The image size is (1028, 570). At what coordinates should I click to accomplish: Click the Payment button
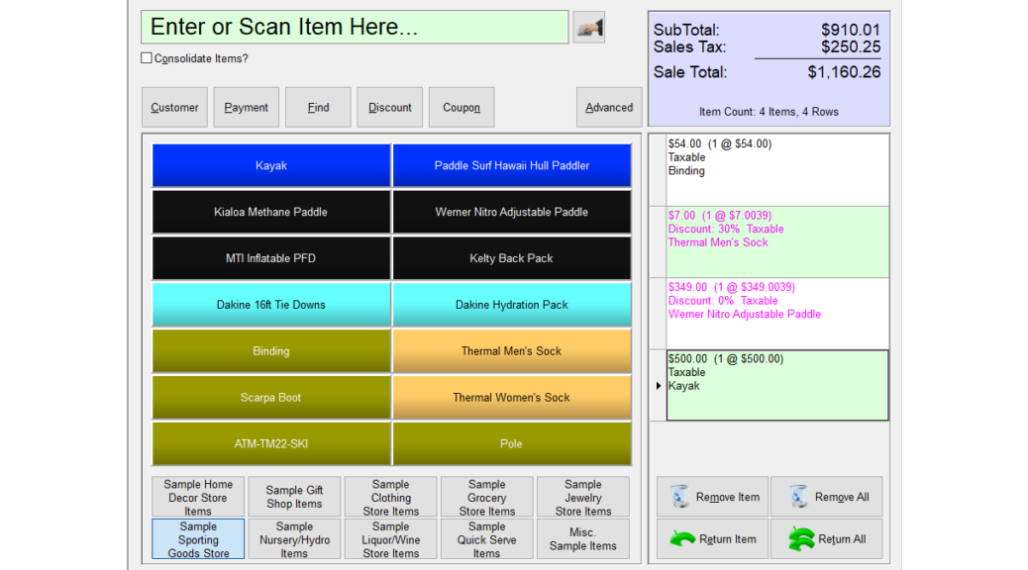[x=246, y=108]
